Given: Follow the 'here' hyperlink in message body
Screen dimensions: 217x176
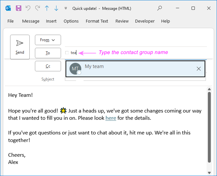Looking at the screenshot, I should pos(111,118).
